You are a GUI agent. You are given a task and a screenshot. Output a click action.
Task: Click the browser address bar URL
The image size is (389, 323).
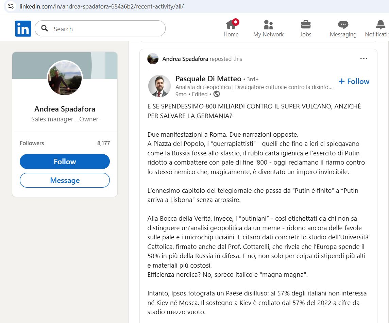click(102, 6)
